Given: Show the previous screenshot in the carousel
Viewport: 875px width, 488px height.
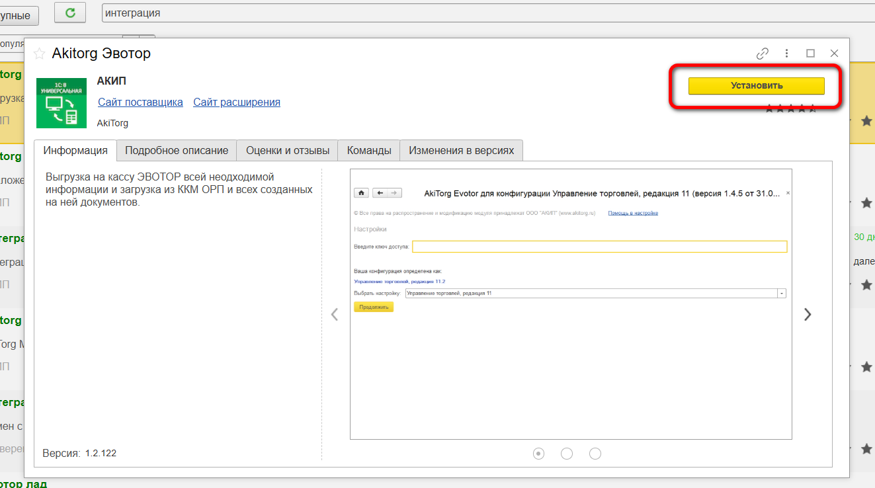Looking at the screenshot, I should point(335,315).
